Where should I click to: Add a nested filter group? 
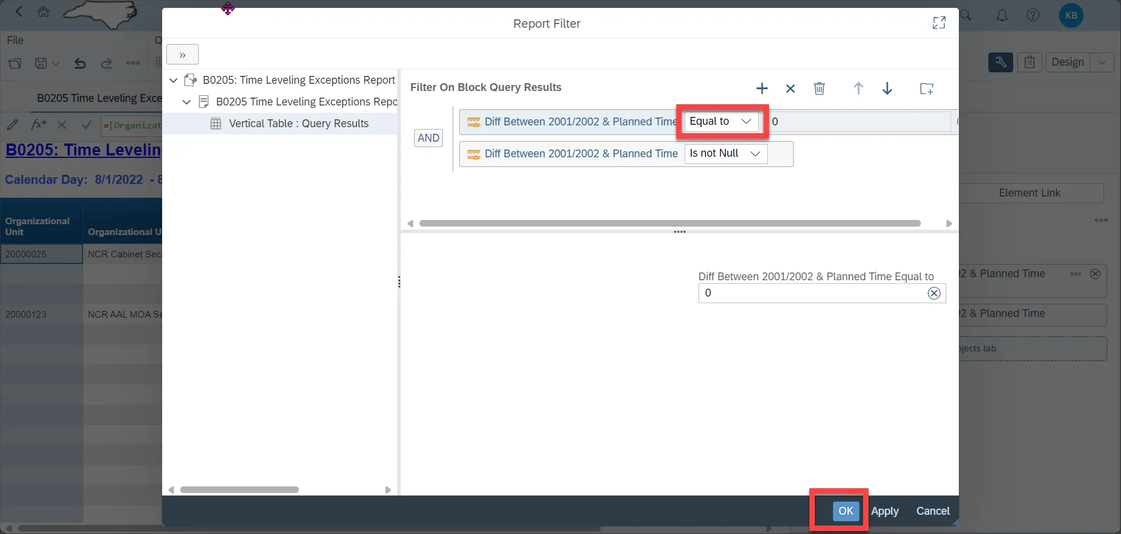pos(926,89)
